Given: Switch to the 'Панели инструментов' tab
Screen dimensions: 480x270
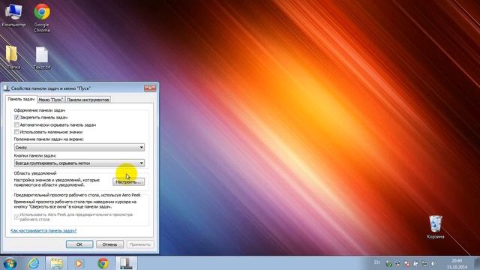Looking at the screenshot, I should point(88,100).
